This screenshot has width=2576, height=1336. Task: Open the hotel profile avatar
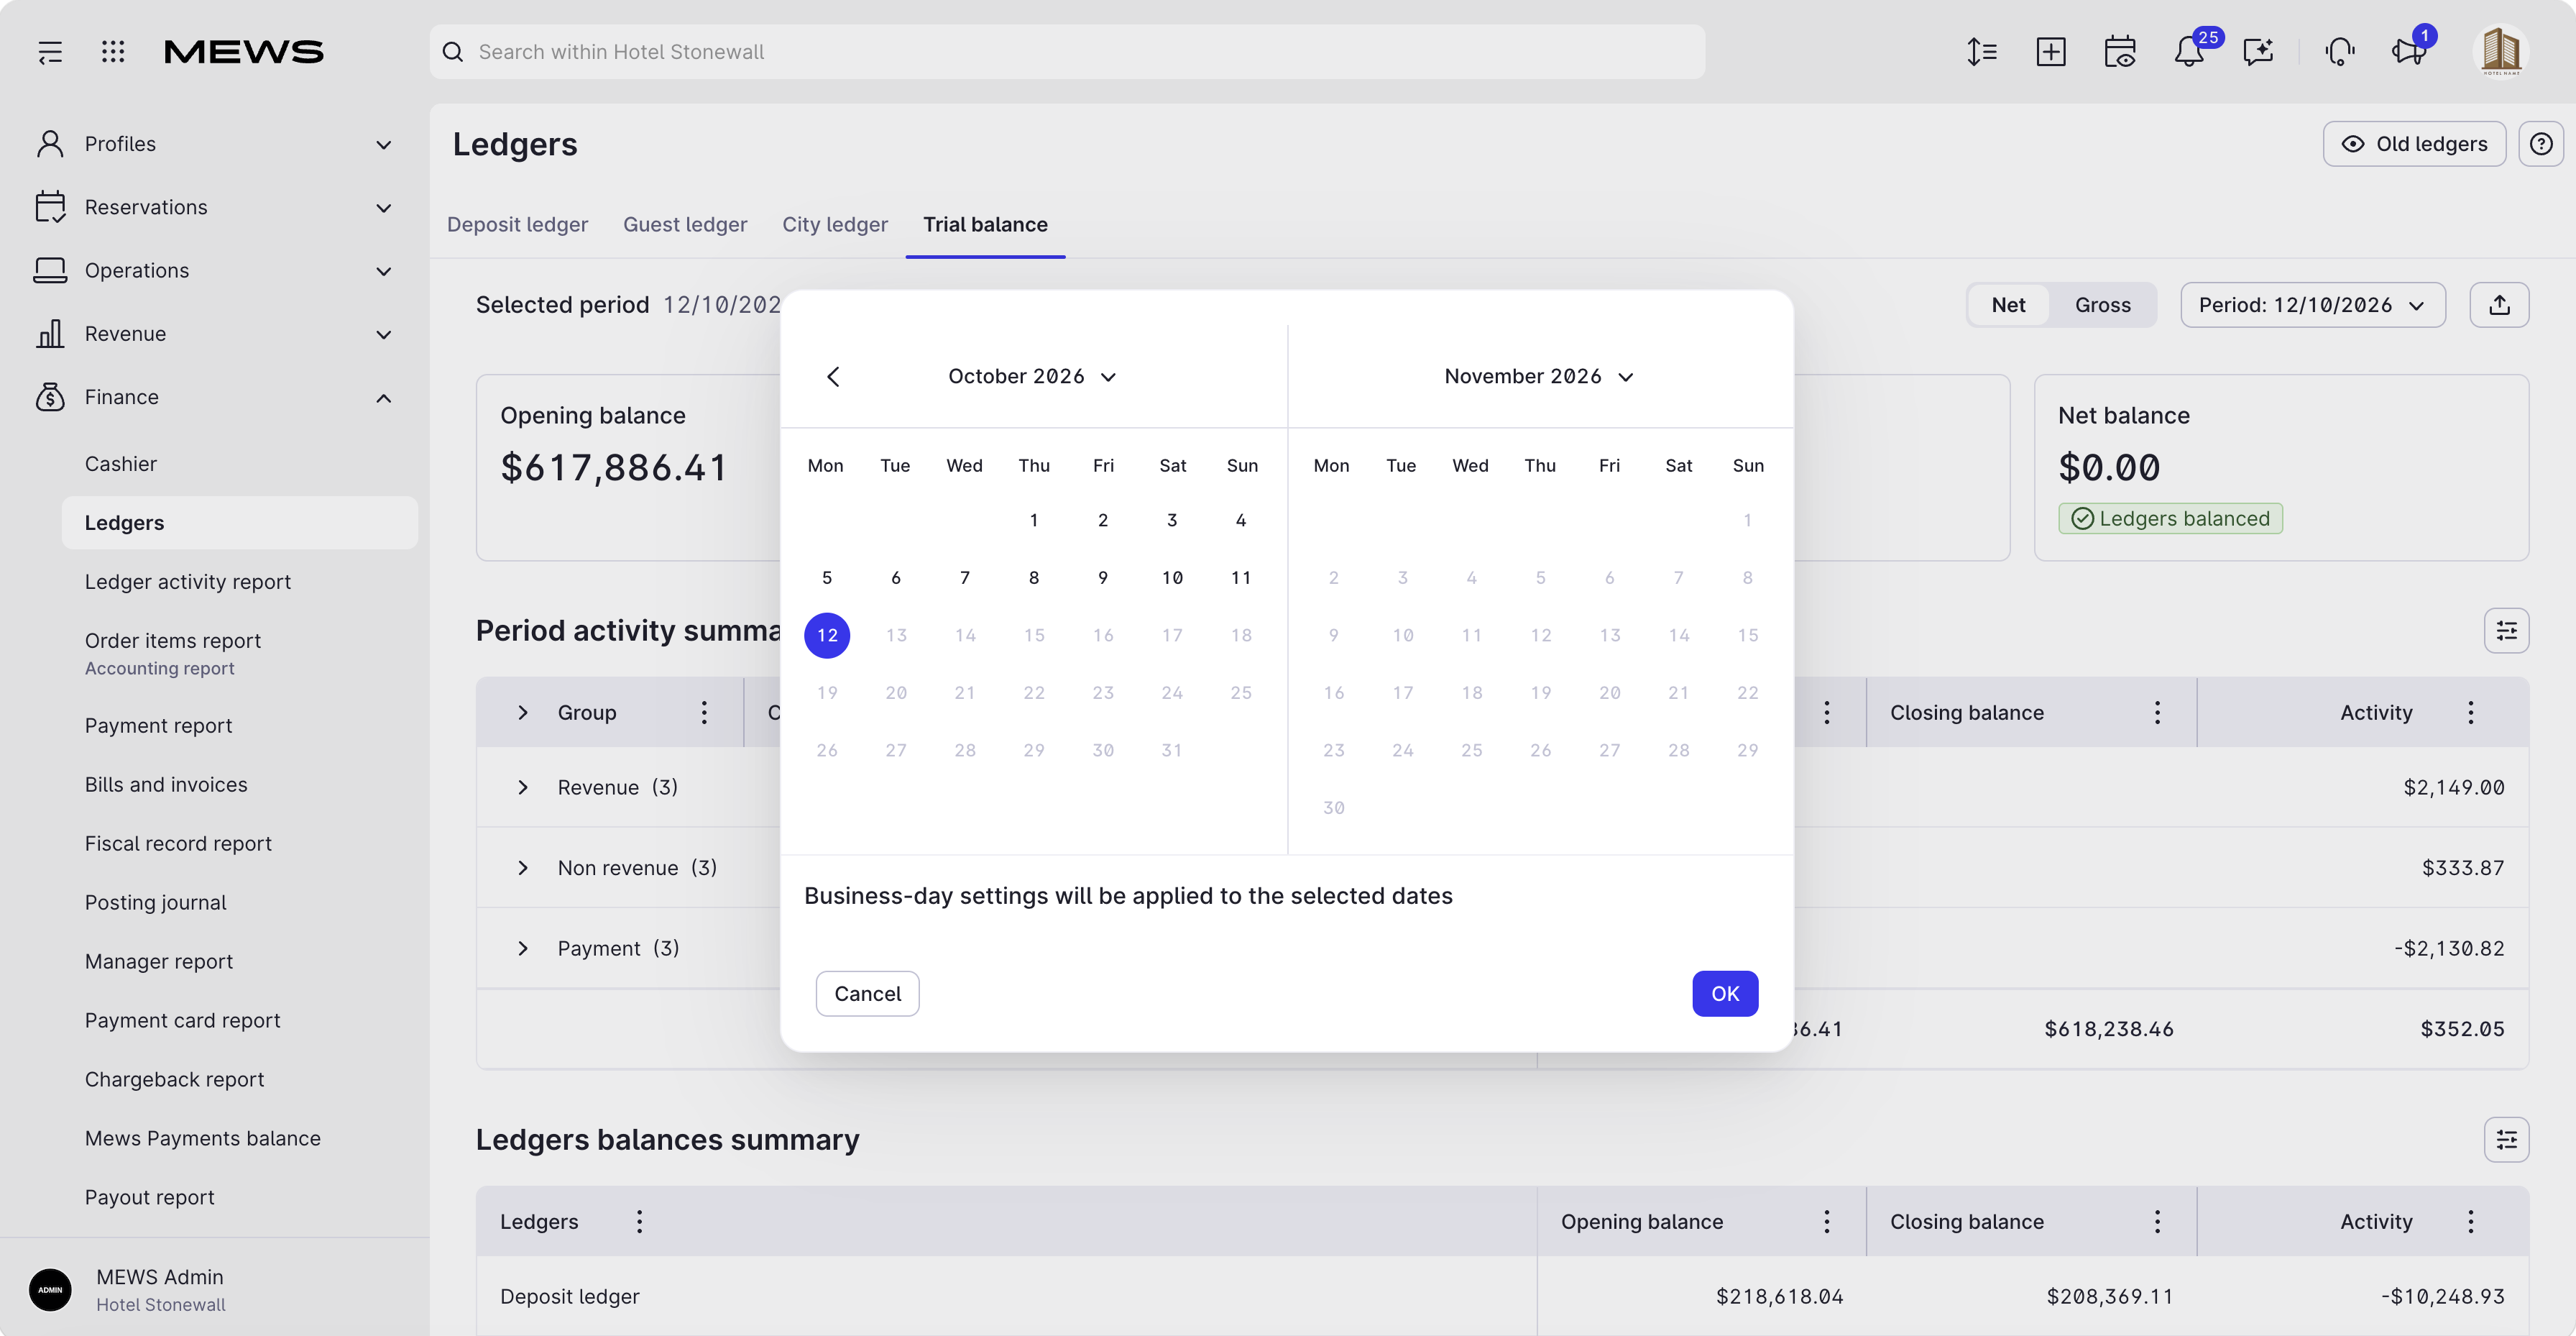point(2501,52)
